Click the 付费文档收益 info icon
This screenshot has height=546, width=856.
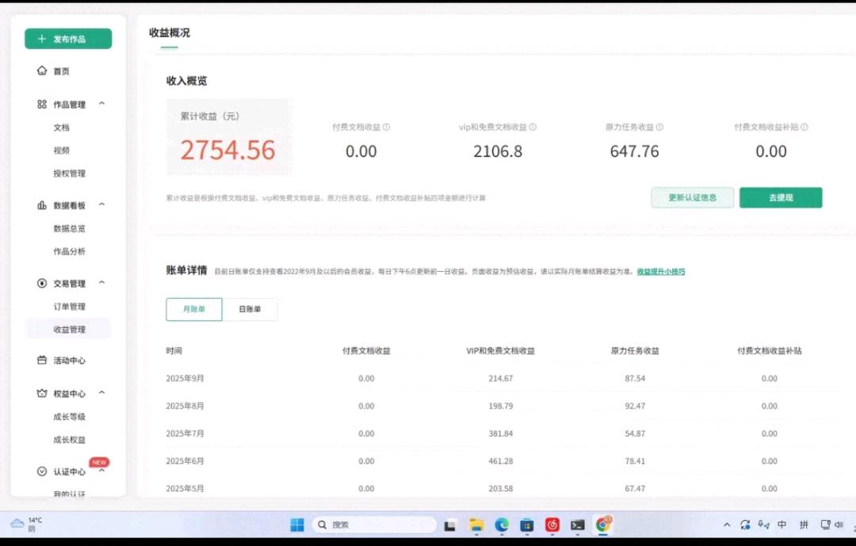pyautogui.click(x=387, y=127)
